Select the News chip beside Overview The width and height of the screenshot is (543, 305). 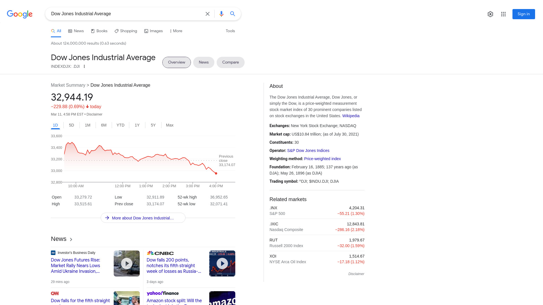point(204,62)
